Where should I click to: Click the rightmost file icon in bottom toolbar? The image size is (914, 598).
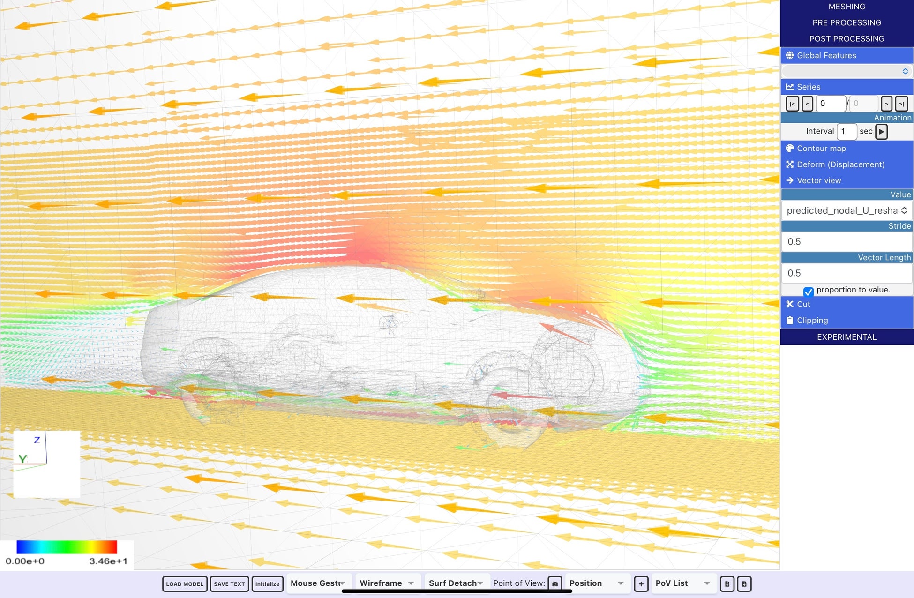pyautogui.click(x=744, y=583)
